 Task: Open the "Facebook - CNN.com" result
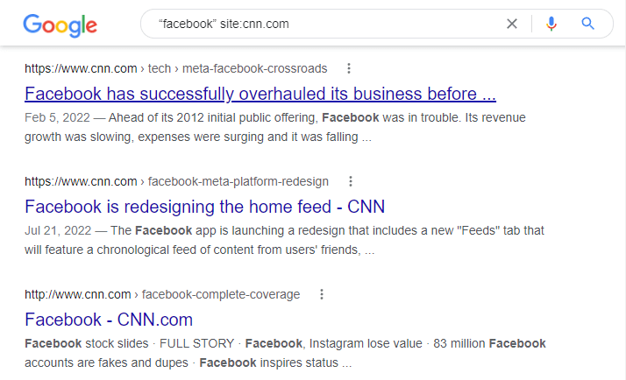point(109,320)
